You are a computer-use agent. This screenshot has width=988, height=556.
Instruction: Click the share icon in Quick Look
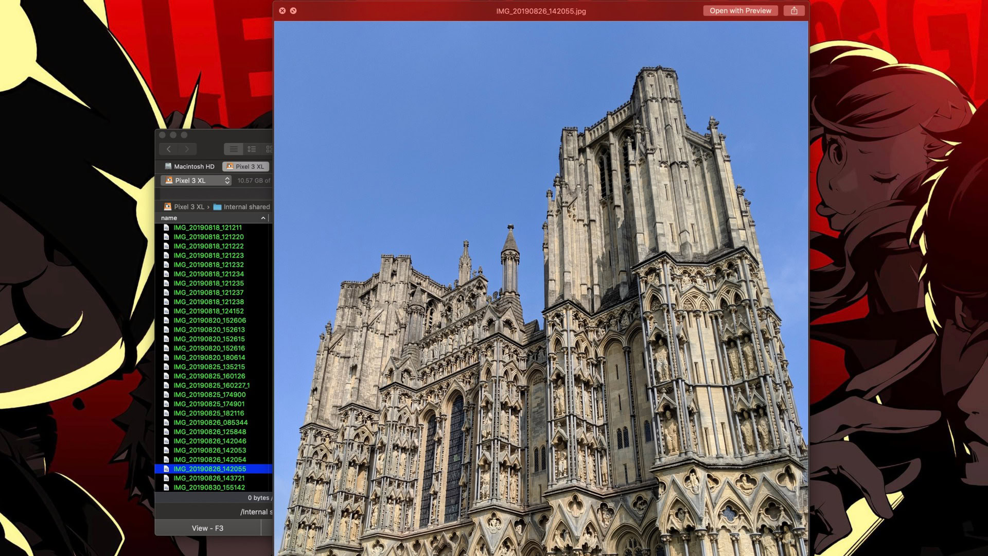click(794, 11)
